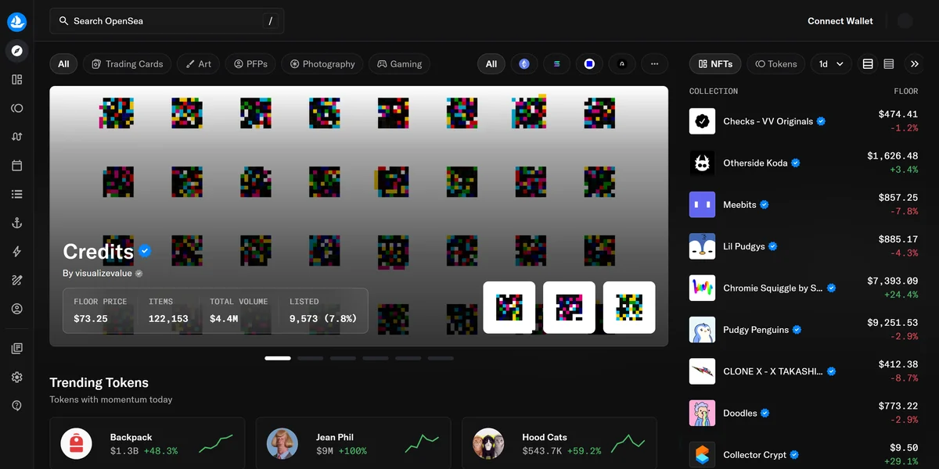Open the Profile person sidebar icon
The image size is (939, 469).
[x=17, y=309]
